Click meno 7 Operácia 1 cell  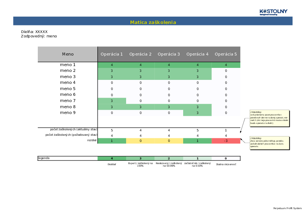112,101
